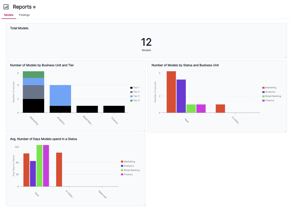Click the Tier 3 blue legend marker
Image resolution: width=291 pixels, height=211 pixels.
(132, 96)
